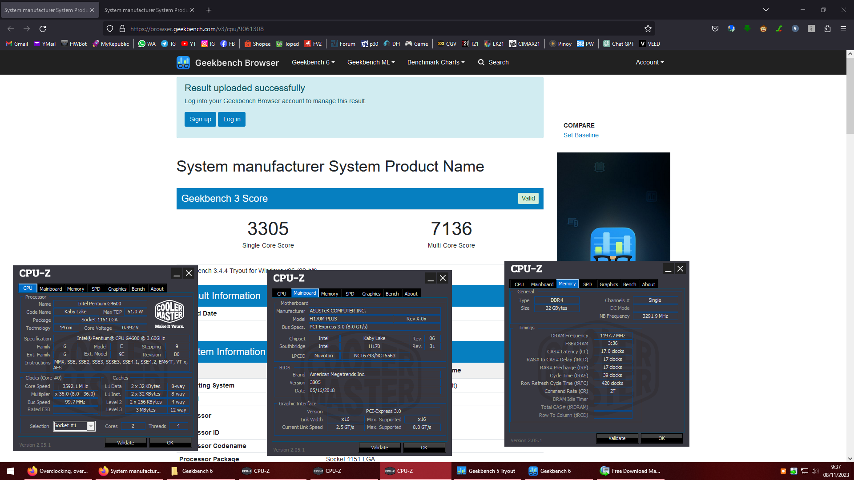The height and width of the screenshot is (480, 854).
Task: Select Memory tab in left CPU-Z window
Action: point(76,289)
